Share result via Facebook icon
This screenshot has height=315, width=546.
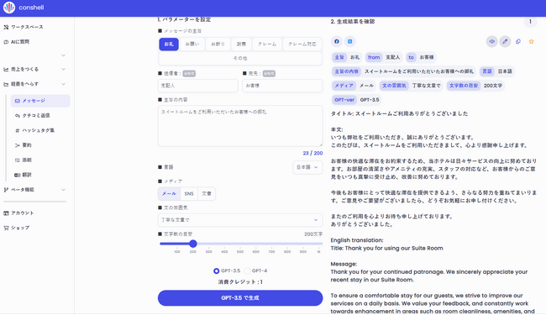coord(336,41)
